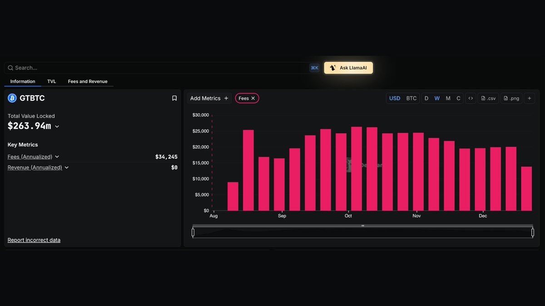Download chart data via the .csv icon
The image size is (545, 306).
click(x=488, y=98)
